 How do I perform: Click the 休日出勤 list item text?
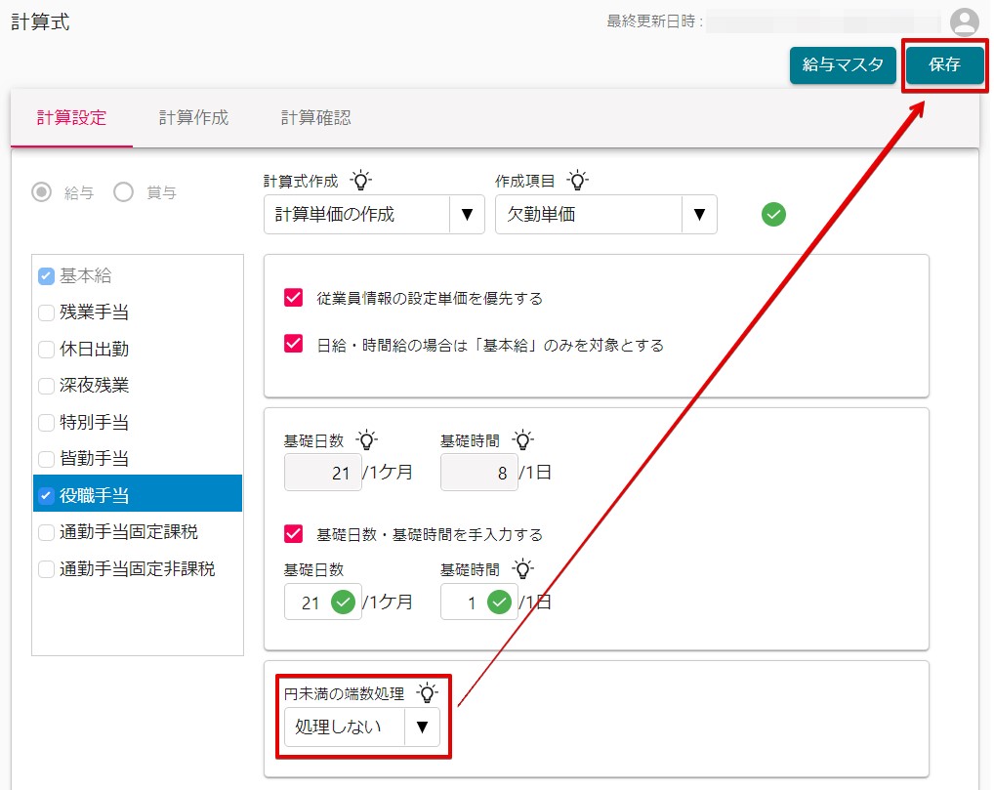pyautogui.click(x=95, y=350)
